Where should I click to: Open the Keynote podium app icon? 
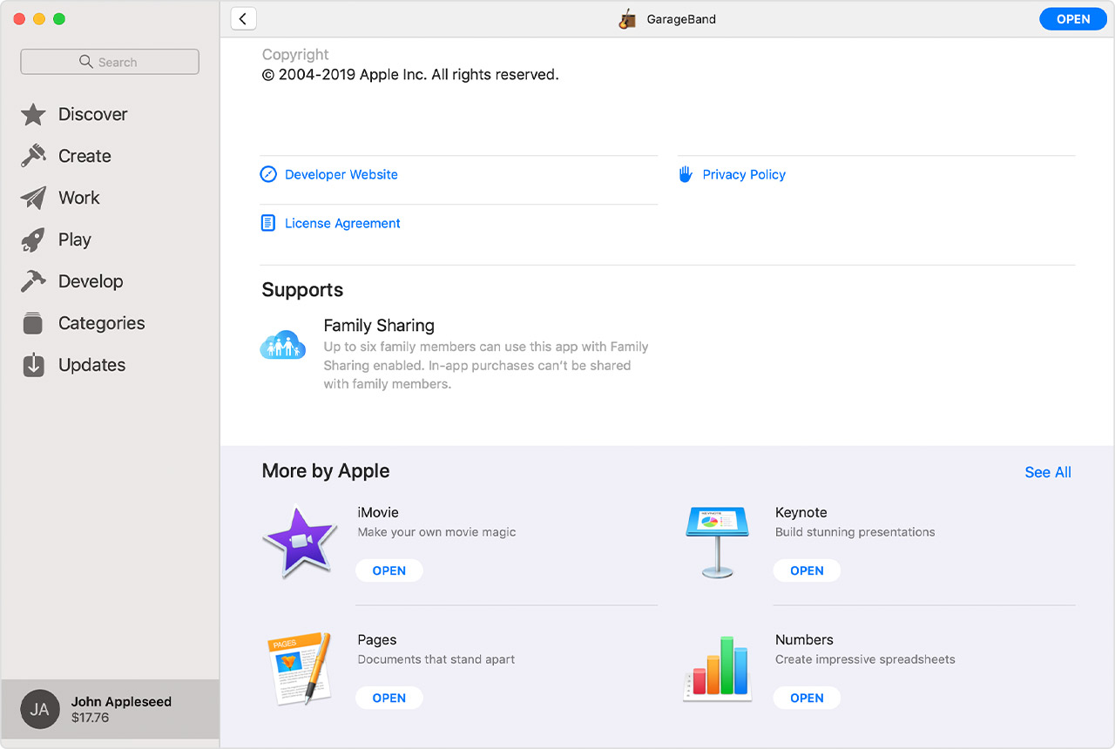717,542
